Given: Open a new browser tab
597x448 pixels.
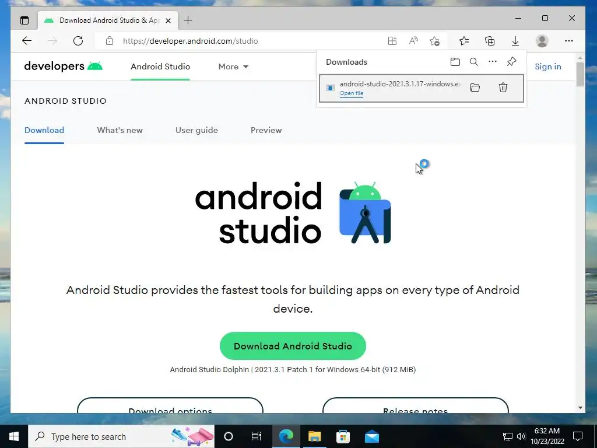Looking at the screenshot, I should click(188, 20).
